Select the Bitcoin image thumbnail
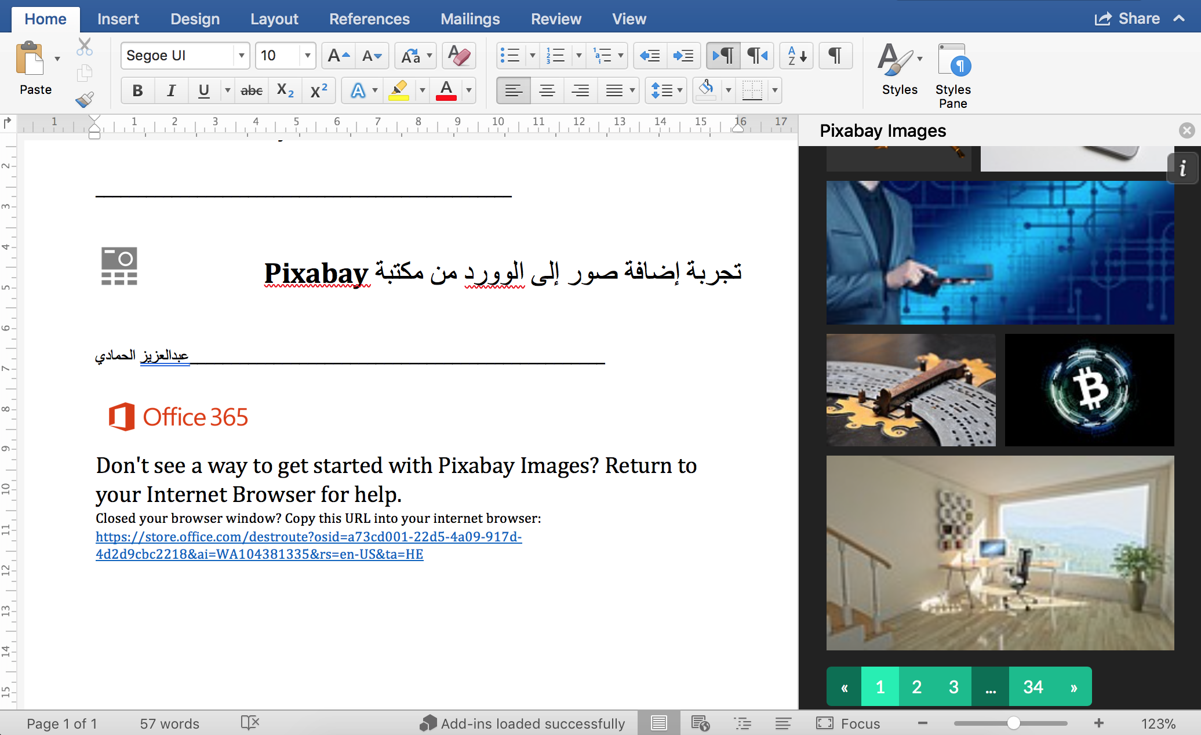 1089,390
